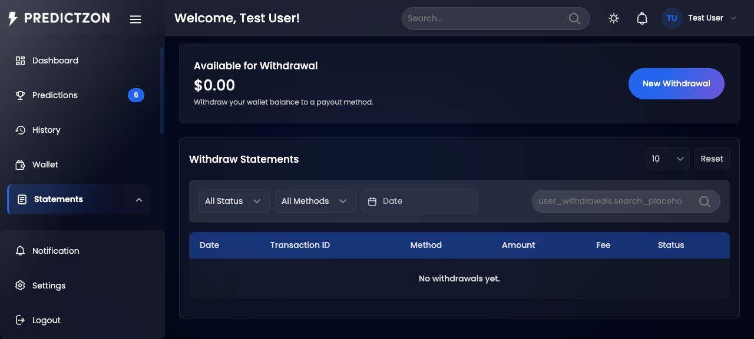754x339 pixels.
Task: Click the Predictions count badge 6
Action: (136, 95)
